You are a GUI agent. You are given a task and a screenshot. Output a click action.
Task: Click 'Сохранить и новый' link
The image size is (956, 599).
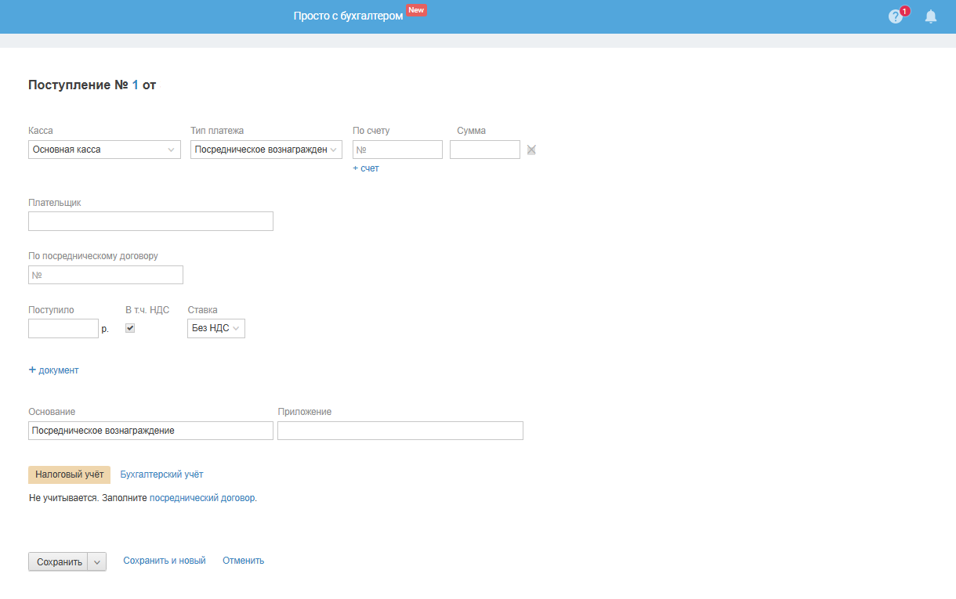pyautogui.click(x=165, y=561)
